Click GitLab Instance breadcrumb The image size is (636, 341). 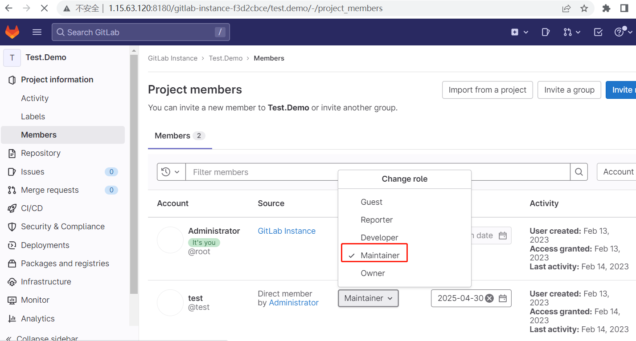point(172,58)
